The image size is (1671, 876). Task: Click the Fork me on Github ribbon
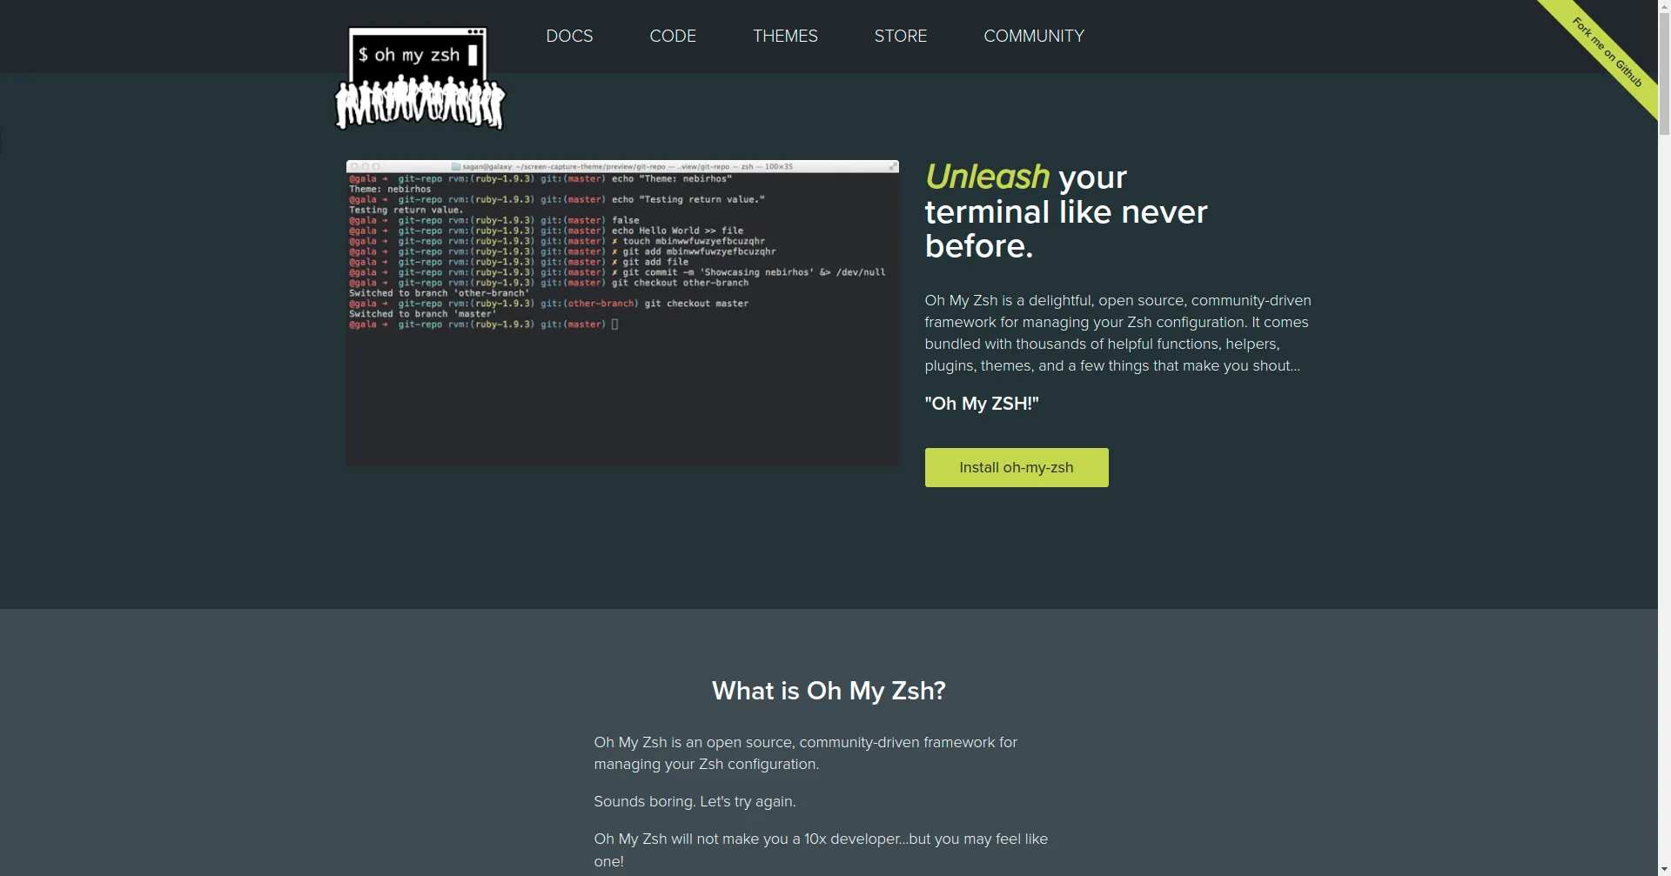click(x=1608, y=52)
